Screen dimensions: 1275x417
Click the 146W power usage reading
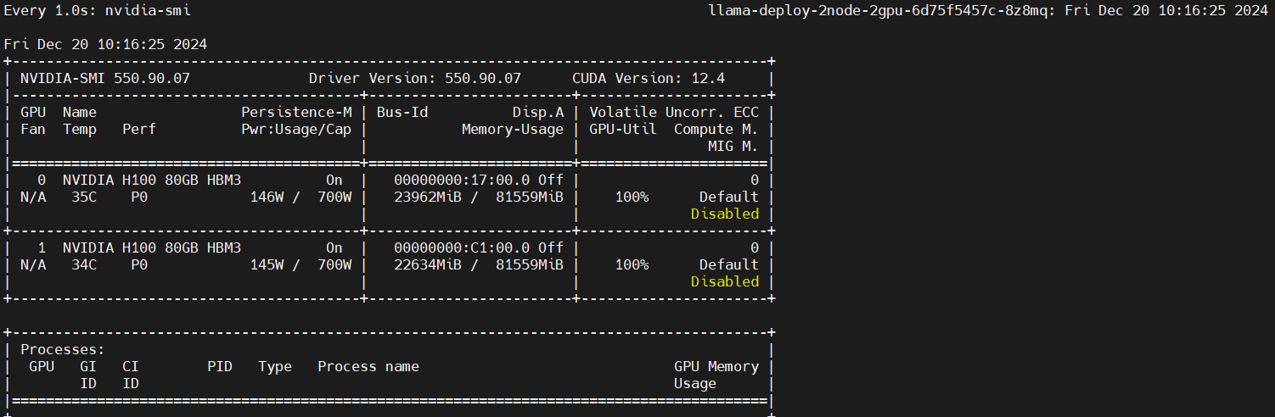click(267, 197)
